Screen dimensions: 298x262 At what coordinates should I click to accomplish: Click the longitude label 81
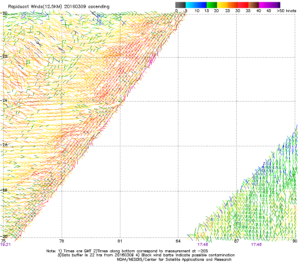120,241
